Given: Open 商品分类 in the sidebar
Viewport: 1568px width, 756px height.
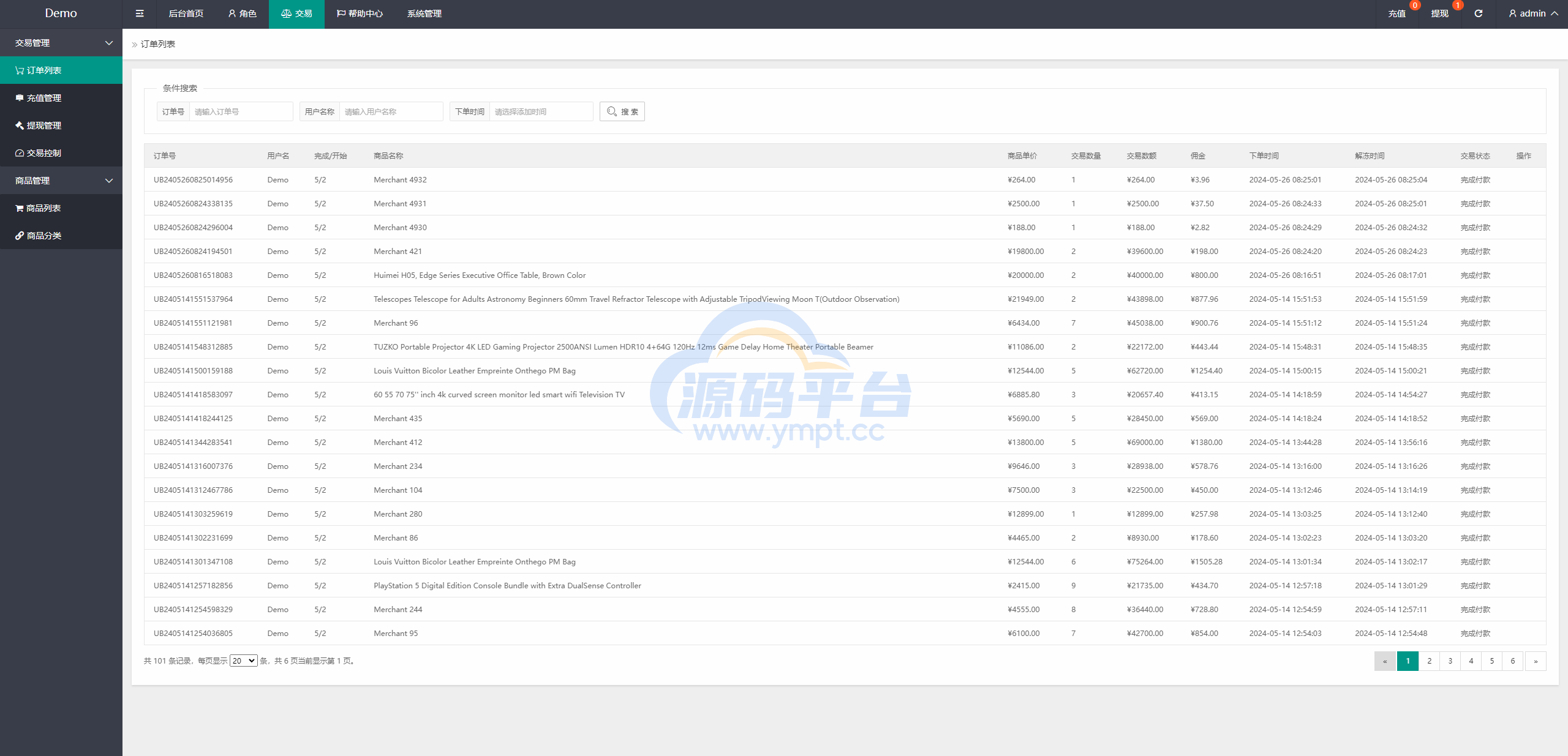Looking at the screenshot, I should click(x=61, y=236).
